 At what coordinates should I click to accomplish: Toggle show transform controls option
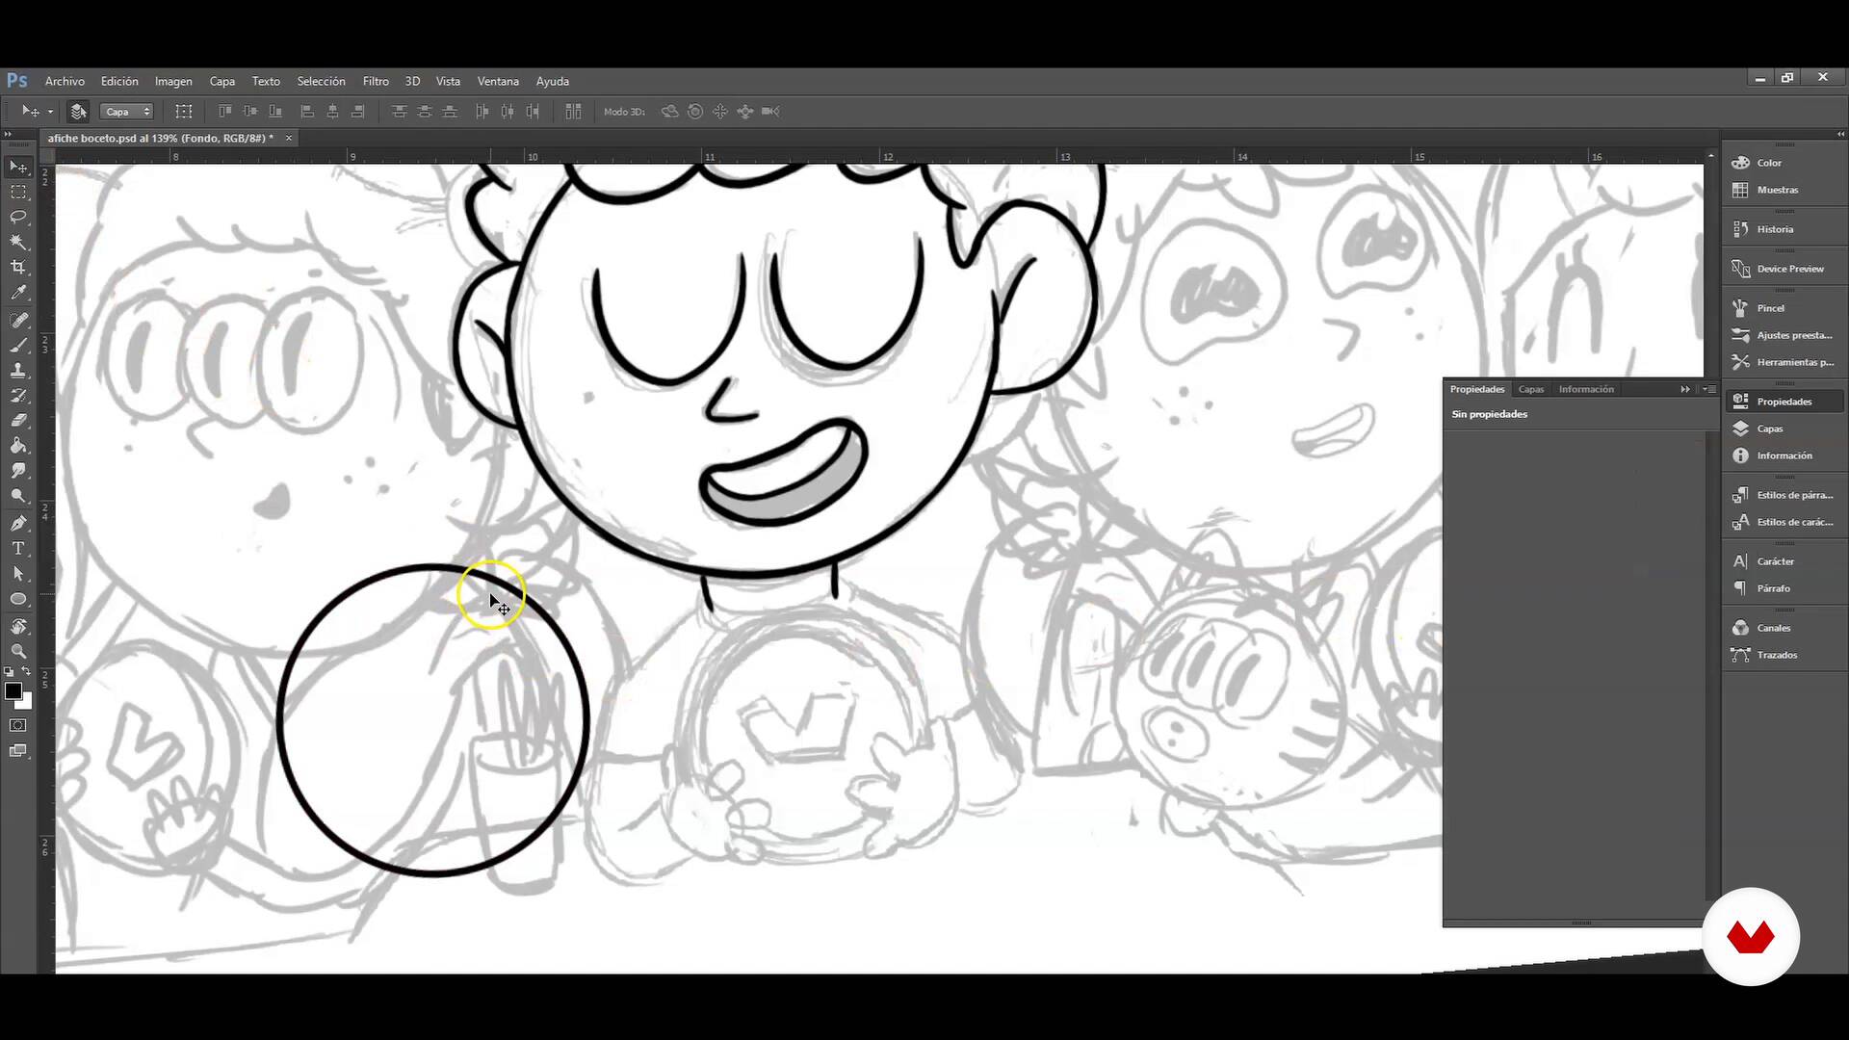[x=184, y=112]
